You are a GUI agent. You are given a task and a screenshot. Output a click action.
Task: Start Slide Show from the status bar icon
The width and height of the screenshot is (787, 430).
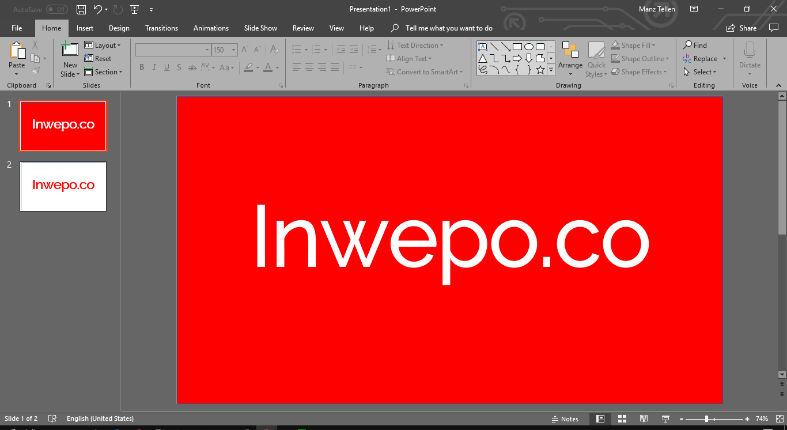coord(665,419)
